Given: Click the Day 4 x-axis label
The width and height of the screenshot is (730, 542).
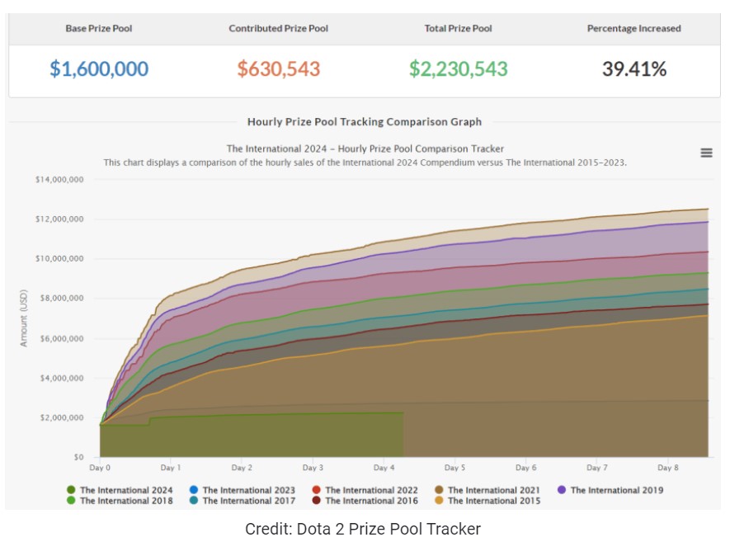Looking at the screenshot, I should click(383, 468).
